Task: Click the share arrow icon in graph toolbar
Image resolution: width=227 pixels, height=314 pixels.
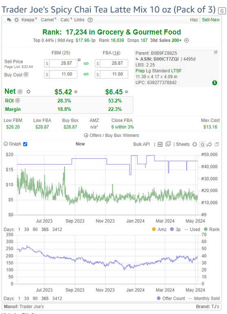Action: [x=209, y=144]
